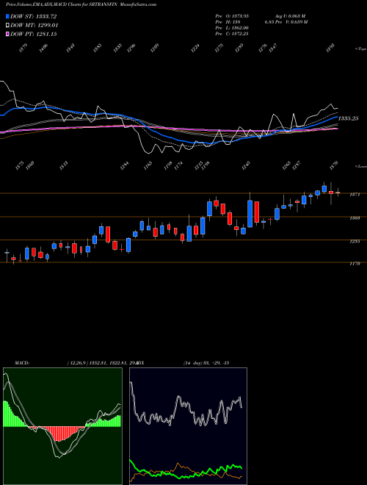Click the Pre C: 1372.25 value
367x485 pixels.
[x=232, y=34]
